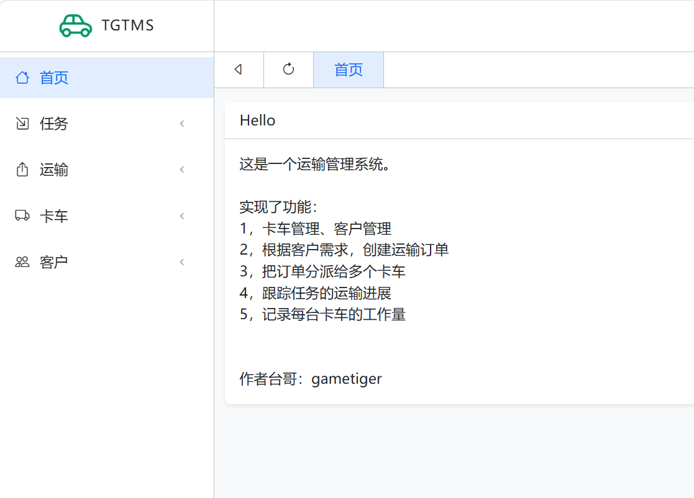
Task: Click the line 5,记录每台卡车的工作量
Action: pos(322,314)
